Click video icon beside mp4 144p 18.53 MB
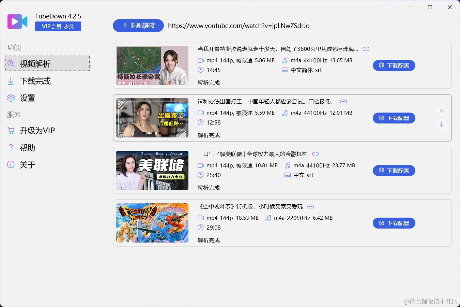 click(201, 218)
